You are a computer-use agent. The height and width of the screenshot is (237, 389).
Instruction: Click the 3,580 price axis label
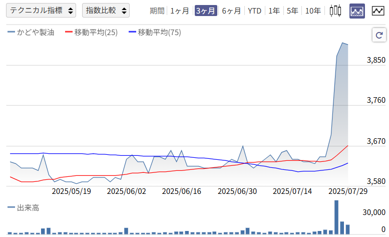[376, 181]
